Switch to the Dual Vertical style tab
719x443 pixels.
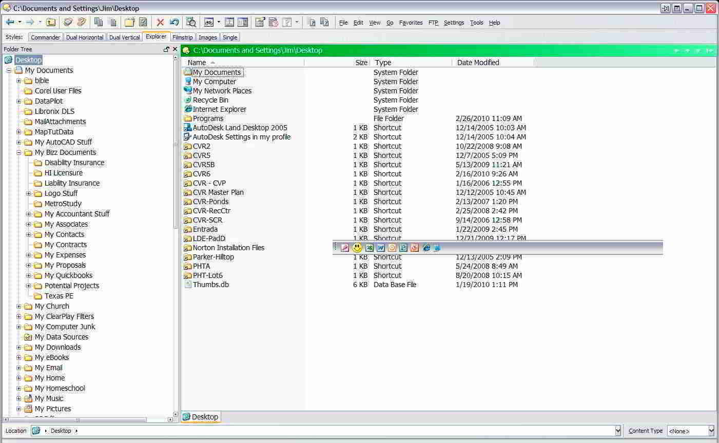tap(124, 37)
